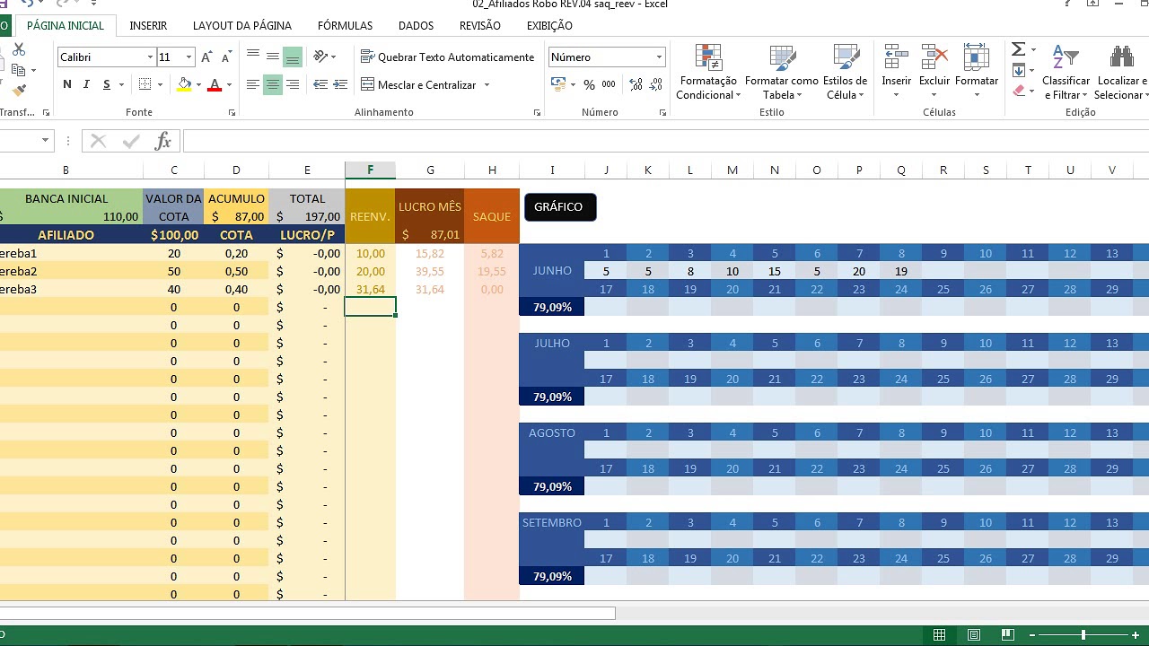Viewport: 1149px width, 646px height.
Task: Open Formatar como Tabela menu
Action: tap(782, 72)
